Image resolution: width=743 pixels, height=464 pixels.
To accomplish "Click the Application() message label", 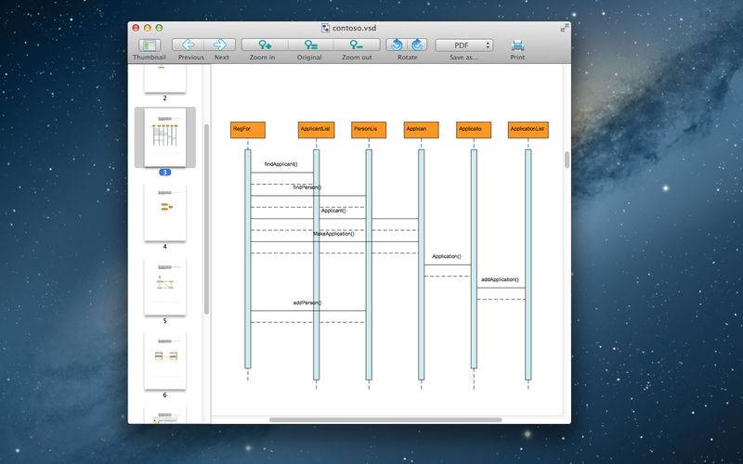I will click(447, 257).
